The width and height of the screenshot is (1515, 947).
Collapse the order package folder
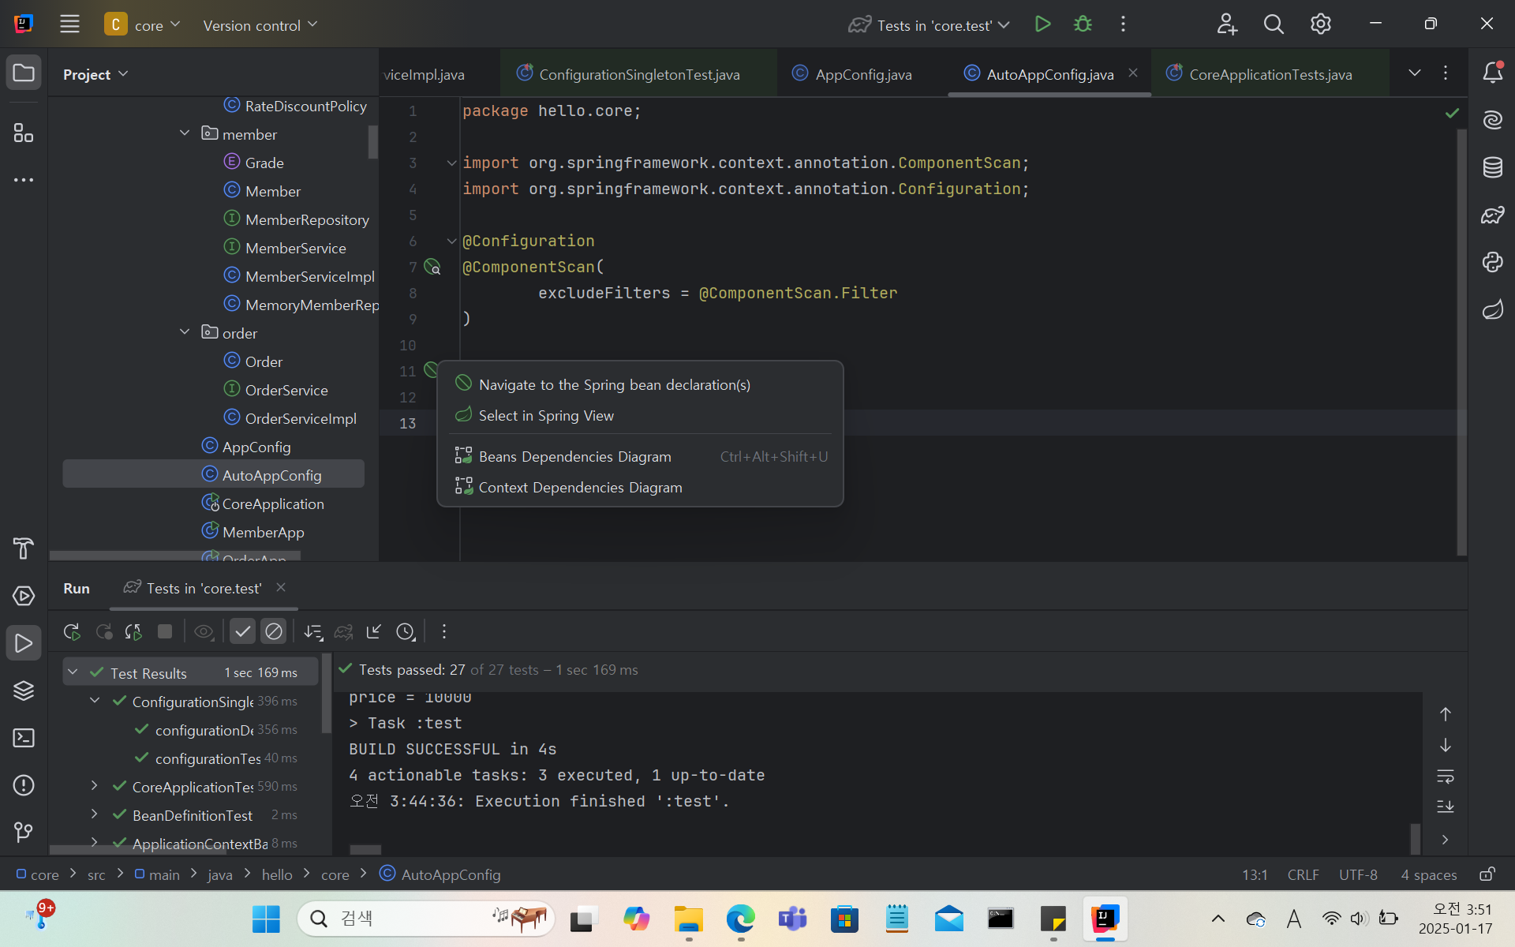185,332
